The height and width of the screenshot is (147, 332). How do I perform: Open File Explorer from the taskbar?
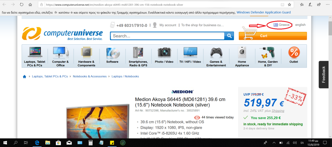(47, 143)
